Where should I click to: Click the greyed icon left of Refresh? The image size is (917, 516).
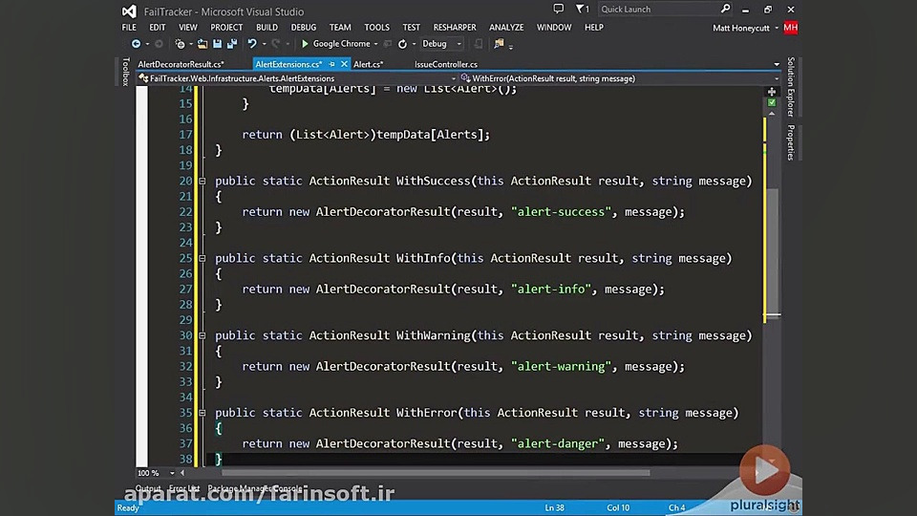pyautogui.click(x=387, y=44)
